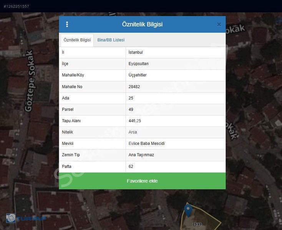Click the TURYAP logo watermark

pos(26,218)
